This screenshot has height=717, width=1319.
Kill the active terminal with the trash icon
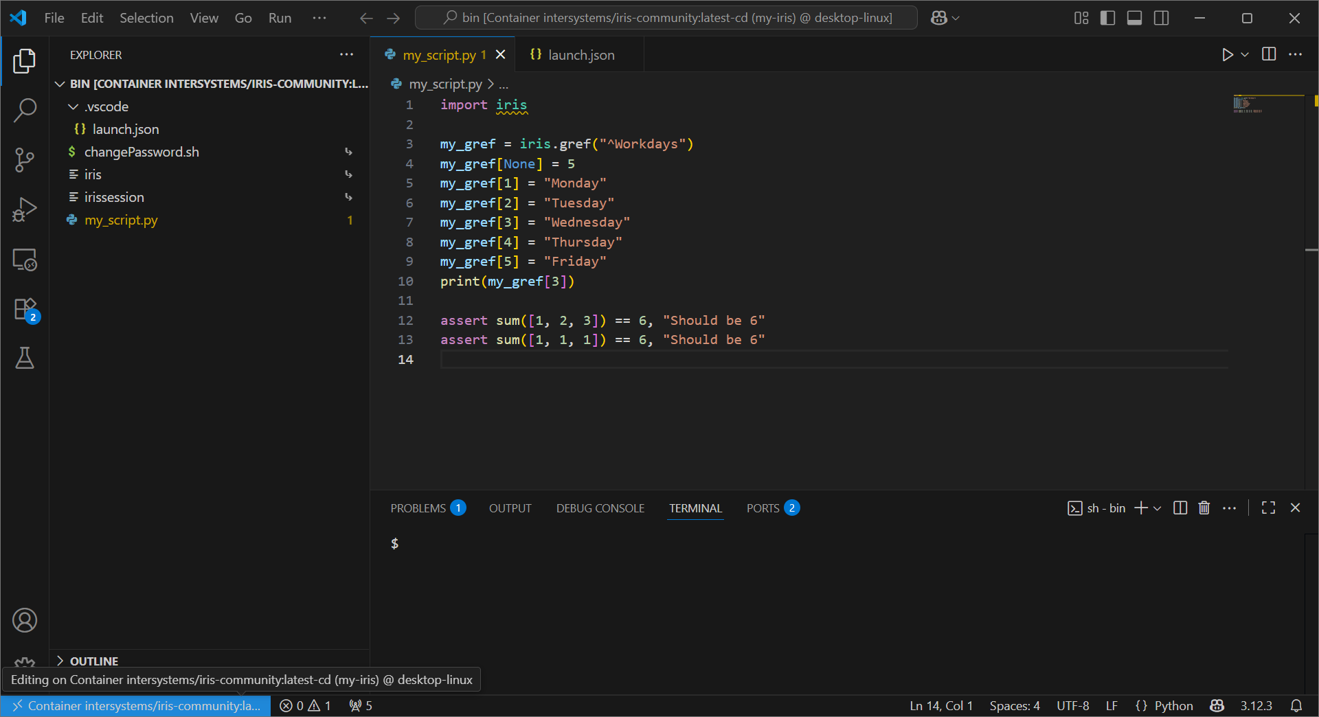point(1204,508)
